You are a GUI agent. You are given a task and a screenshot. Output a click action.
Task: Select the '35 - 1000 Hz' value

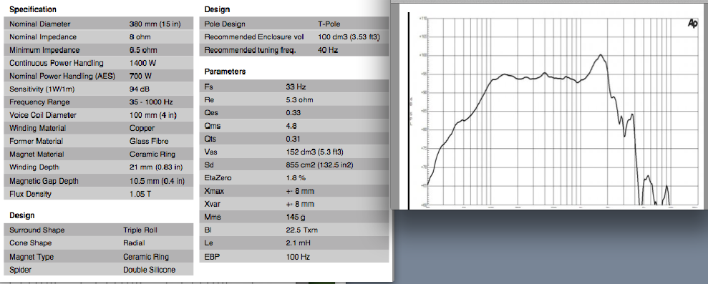pos(151,102)
